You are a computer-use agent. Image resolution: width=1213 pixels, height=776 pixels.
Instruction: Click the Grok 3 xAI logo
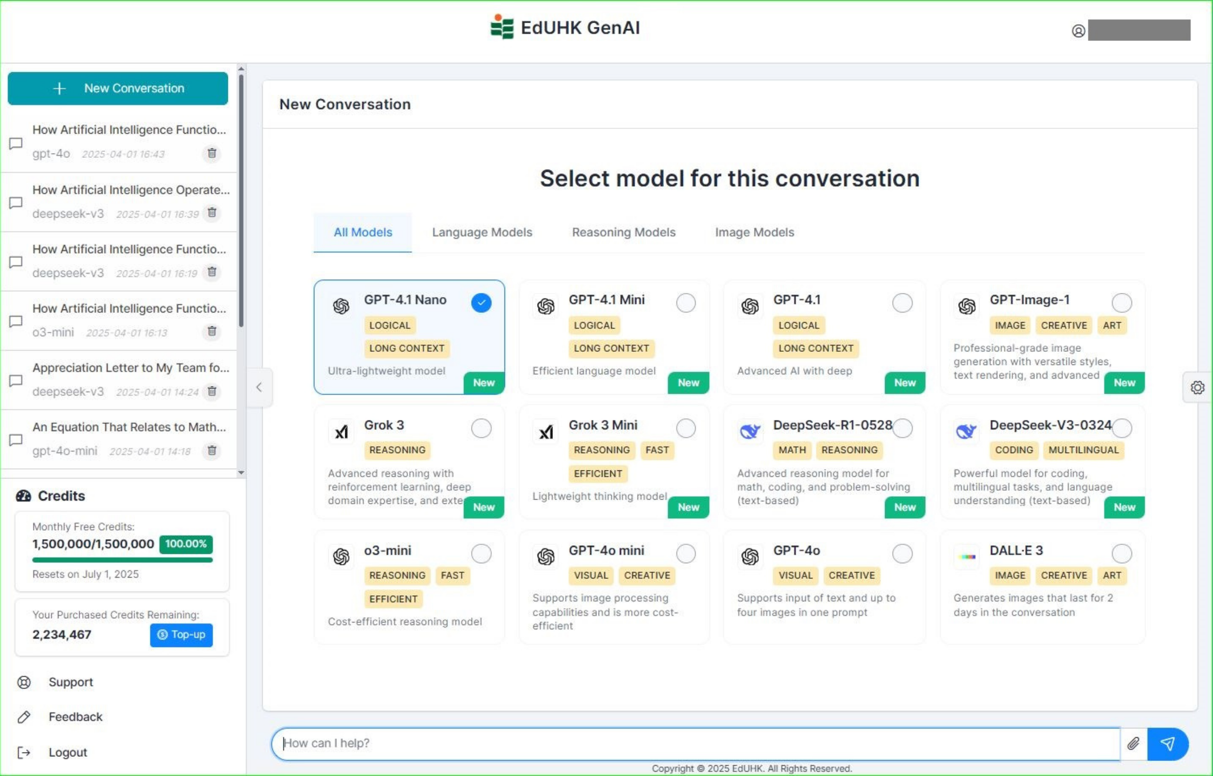click(x=341, y=431)
